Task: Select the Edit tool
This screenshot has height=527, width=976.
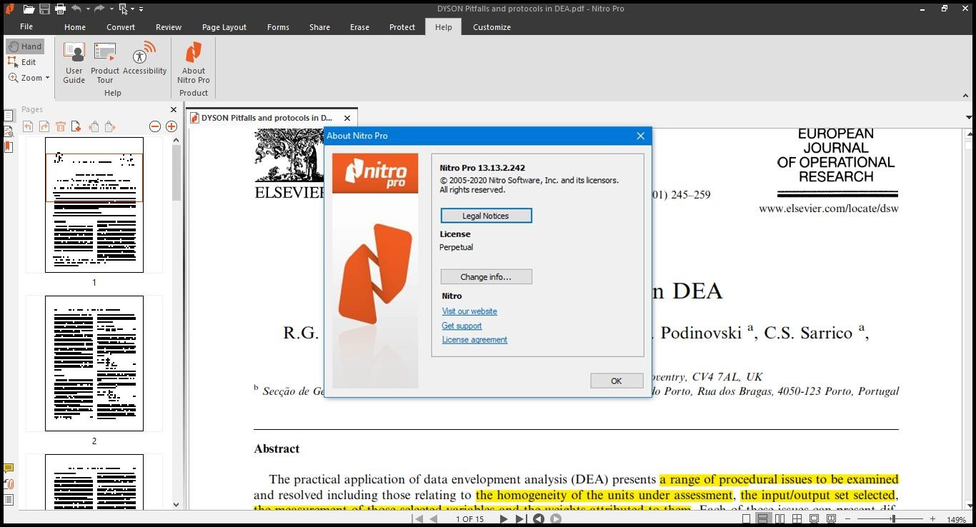Action: pos(22,62)
